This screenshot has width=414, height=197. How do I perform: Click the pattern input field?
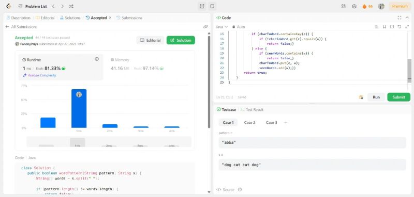click(x=312, y=142)
